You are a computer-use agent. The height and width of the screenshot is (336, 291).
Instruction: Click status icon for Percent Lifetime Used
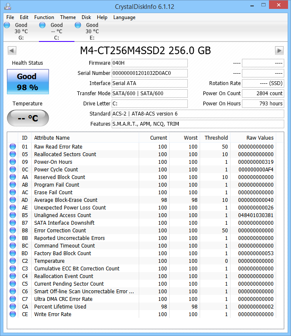coord(13,306)
